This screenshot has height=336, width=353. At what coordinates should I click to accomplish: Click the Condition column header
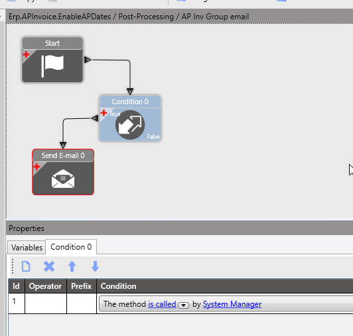(225, 286)
